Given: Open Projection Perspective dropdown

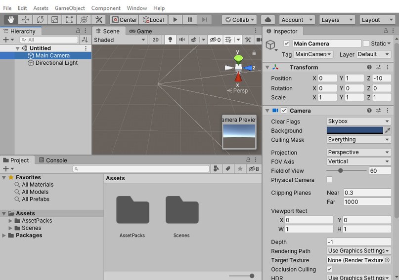Looking at the screenshot, I should (x=359, y=152).
